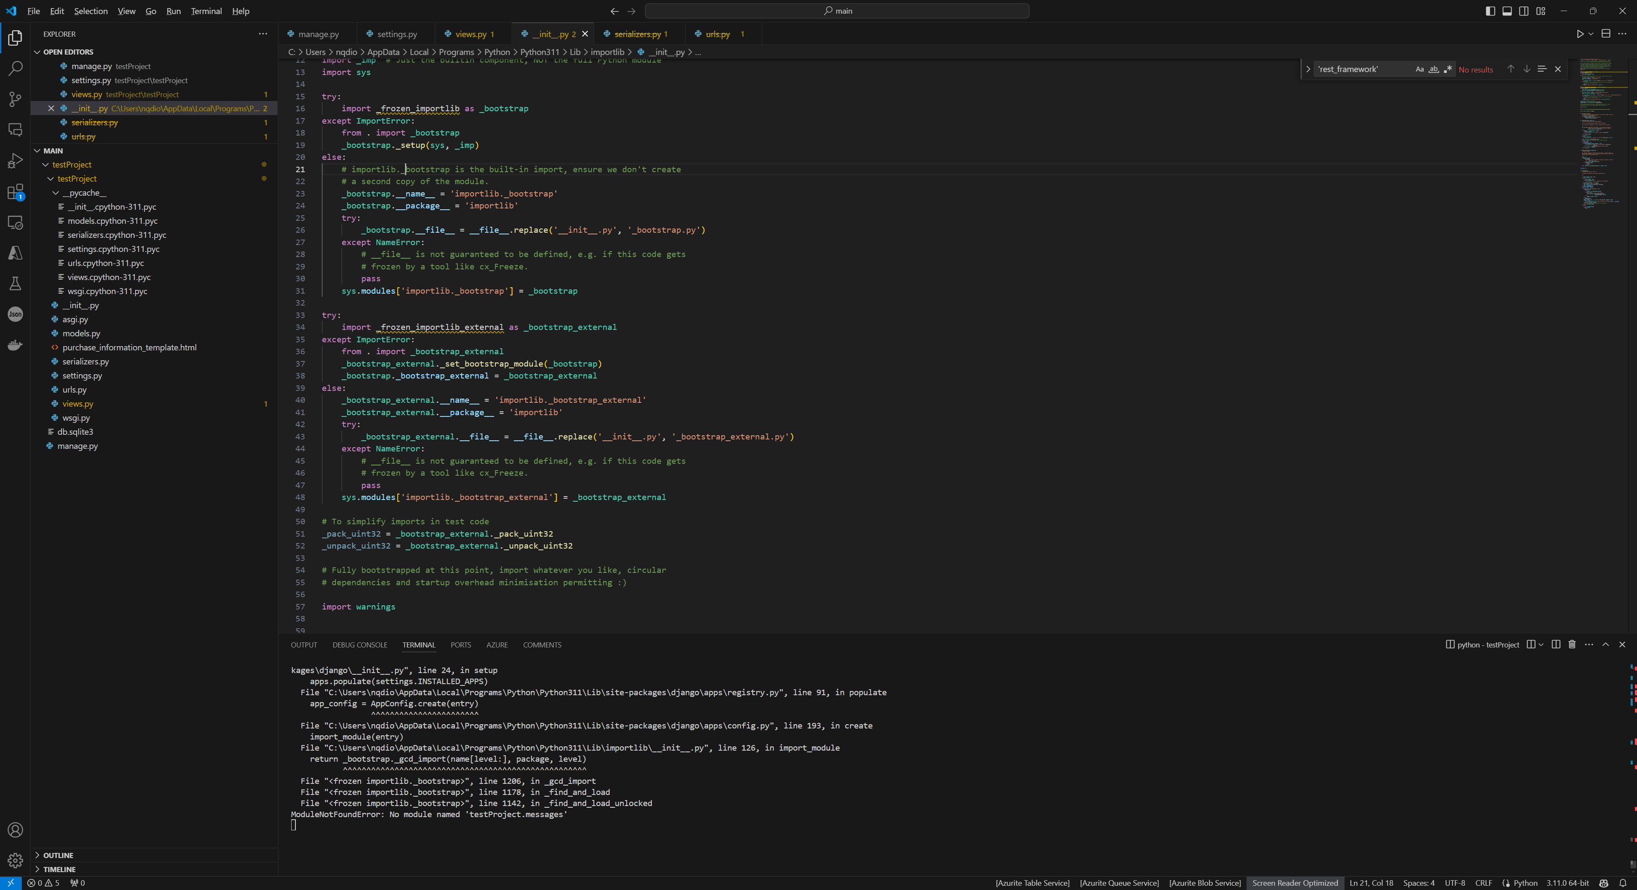The width and height of the screenshot is (1637, 890).
Task: Open the Search view in activity bar
Action: pyautogui.click(x=15, y=68)
